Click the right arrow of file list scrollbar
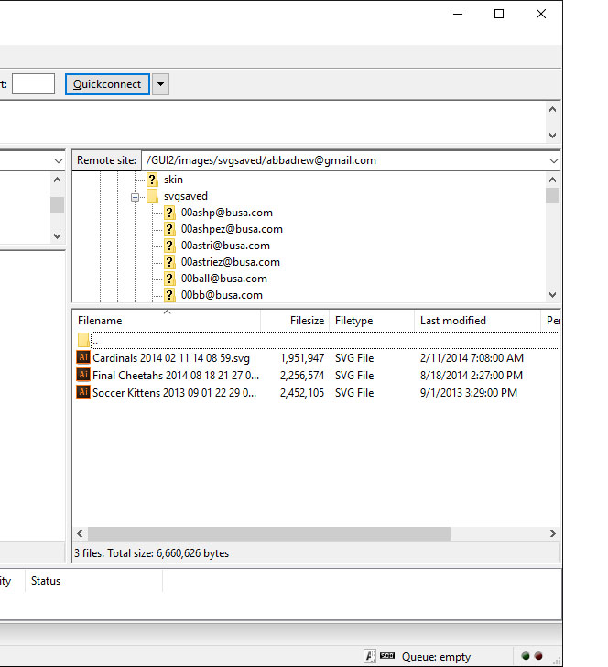The height and width of the screenshot is (667, 608). (553, 533)
